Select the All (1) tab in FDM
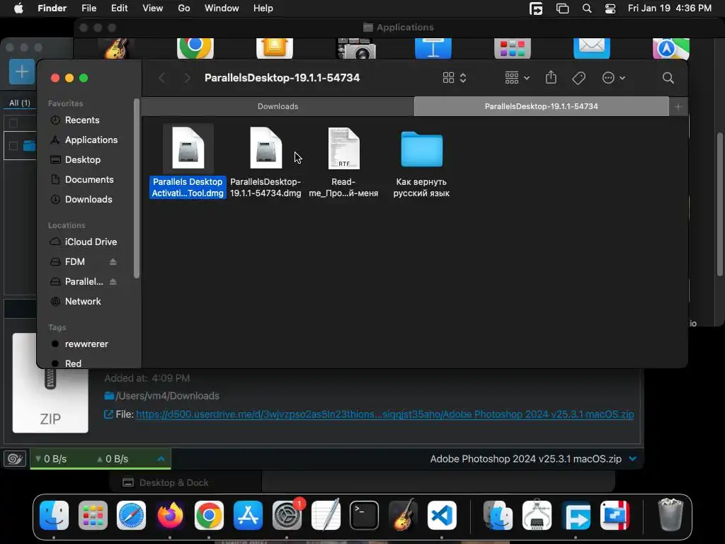Screen dimensions: 725x544 [x=20, y=103]
